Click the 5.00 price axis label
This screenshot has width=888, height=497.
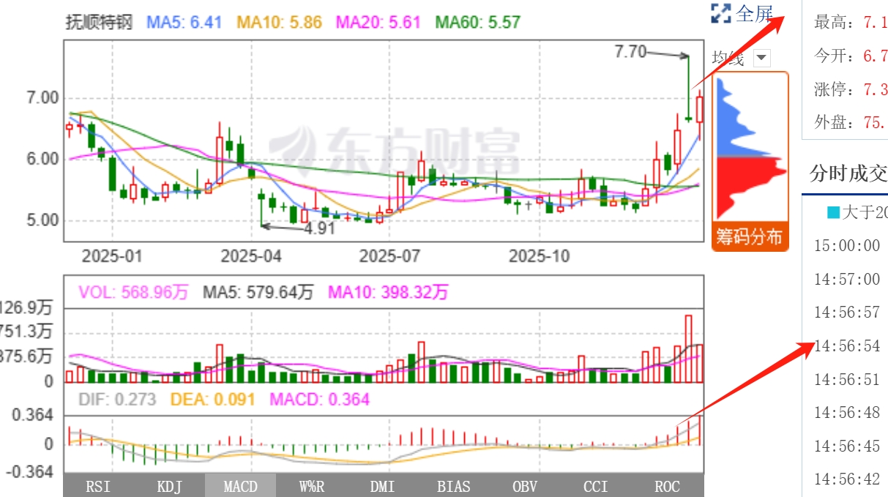tap(42, 220)
